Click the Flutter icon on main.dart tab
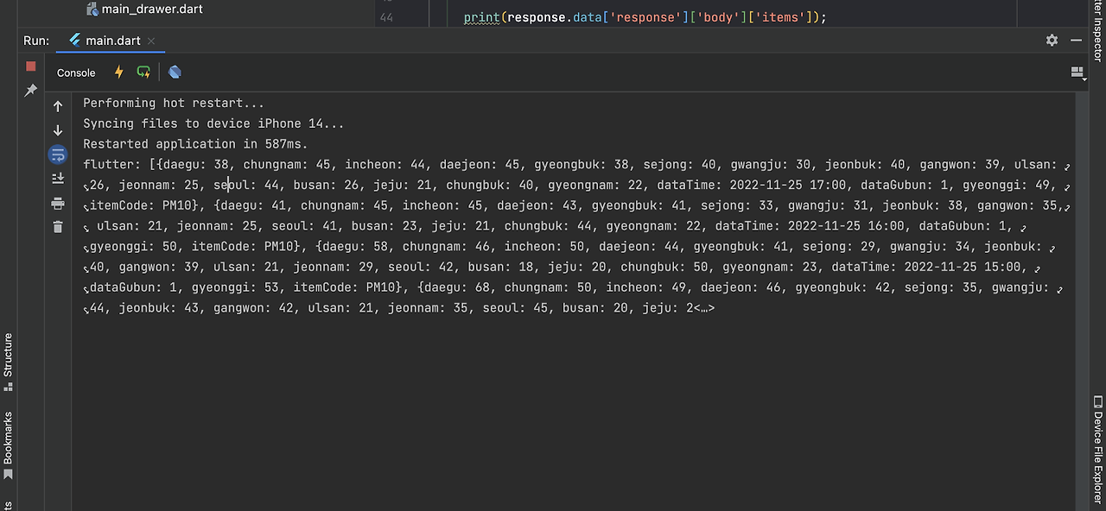This screenshot has width=1106, height=511. (74, 41)
